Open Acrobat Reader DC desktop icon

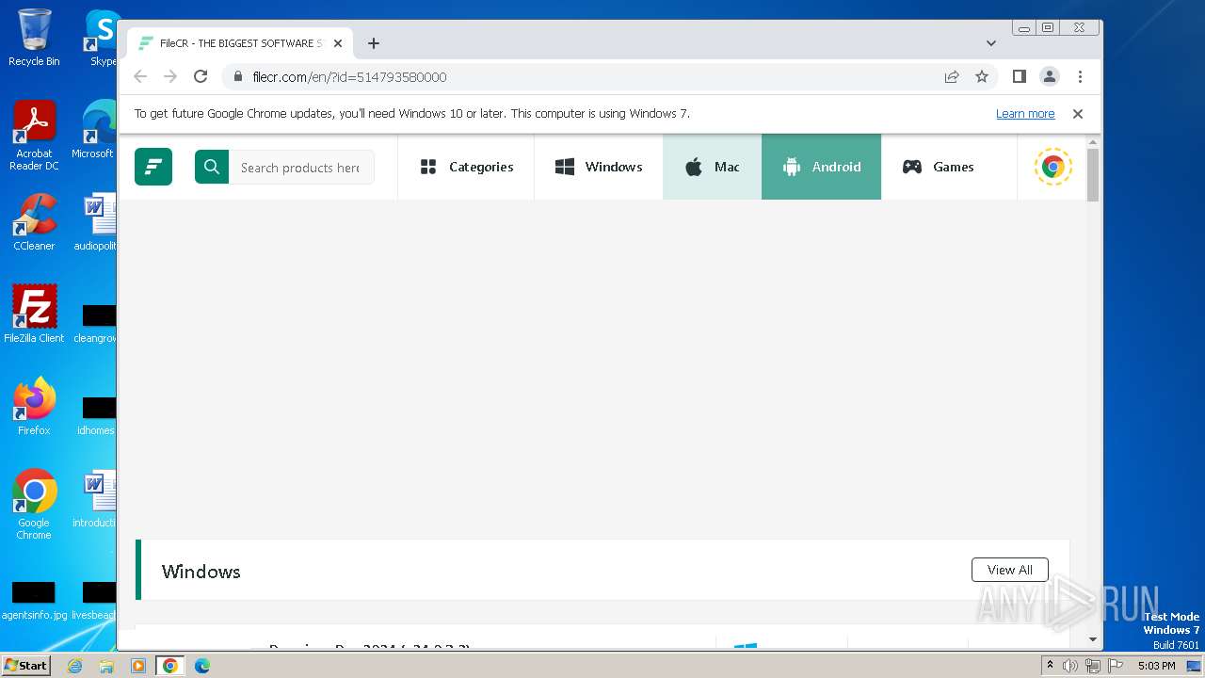[34, 137]
